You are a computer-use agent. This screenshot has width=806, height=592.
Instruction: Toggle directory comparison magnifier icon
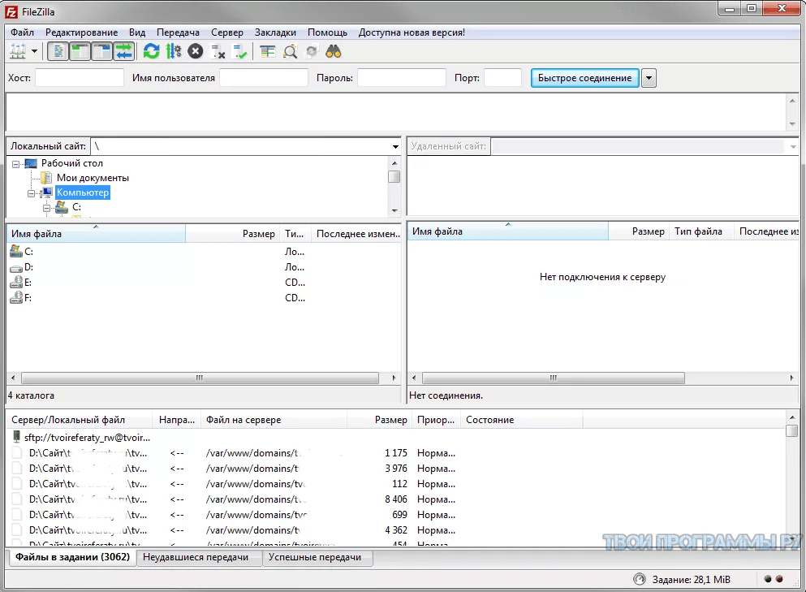(290, 51)
